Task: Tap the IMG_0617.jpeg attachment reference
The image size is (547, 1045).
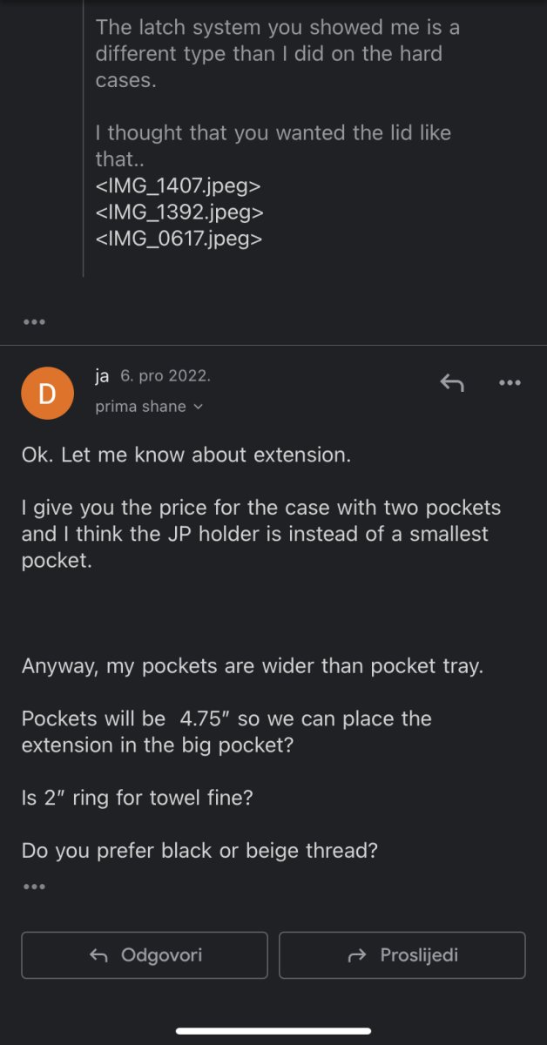Action: click(179, 238)
